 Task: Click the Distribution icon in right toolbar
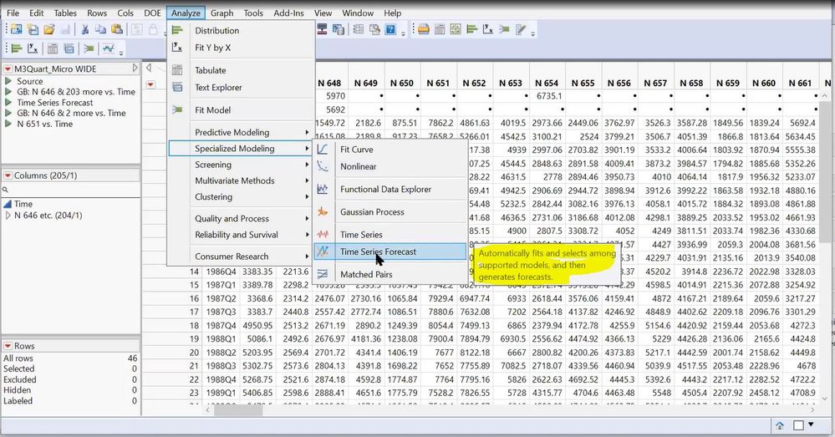click(x=471, y=30)
